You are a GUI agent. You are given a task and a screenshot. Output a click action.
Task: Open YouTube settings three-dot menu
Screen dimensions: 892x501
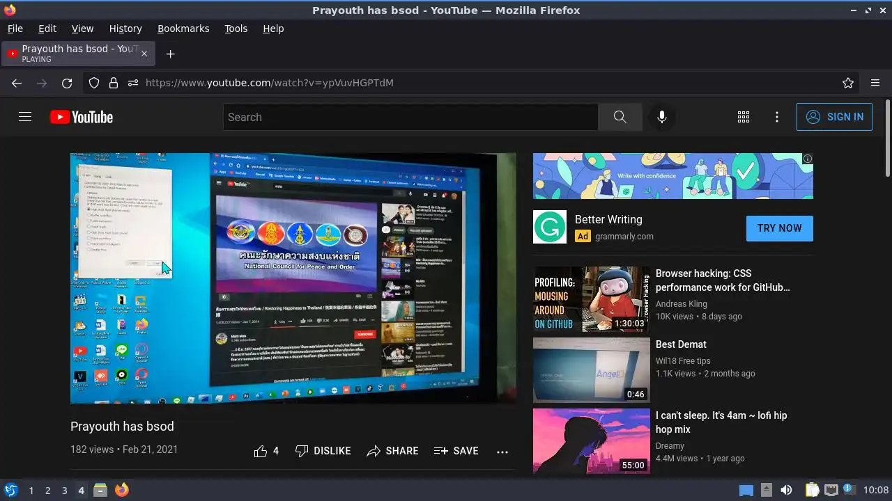pyautogui.click(x=777, y=117)
